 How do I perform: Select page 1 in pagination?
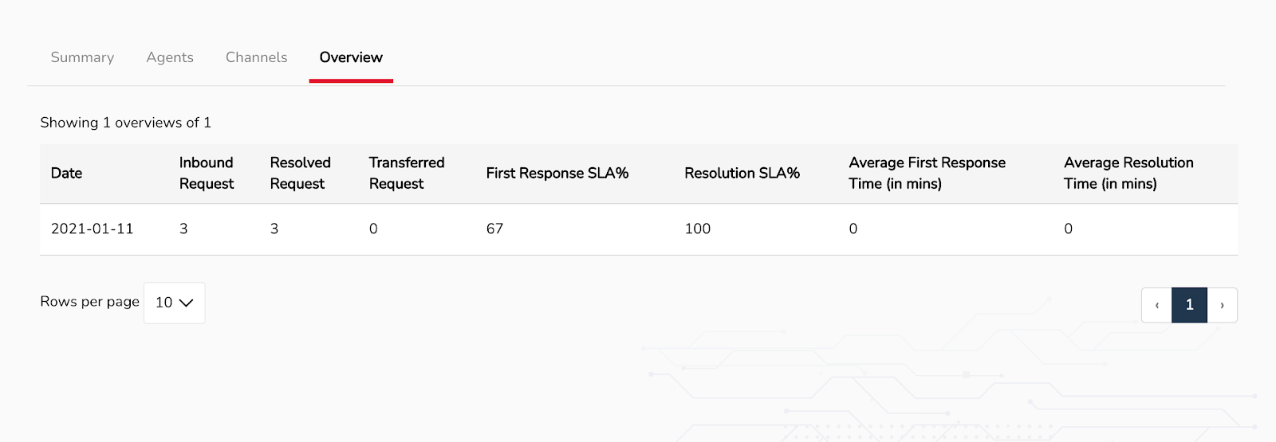pos(1189,305)
